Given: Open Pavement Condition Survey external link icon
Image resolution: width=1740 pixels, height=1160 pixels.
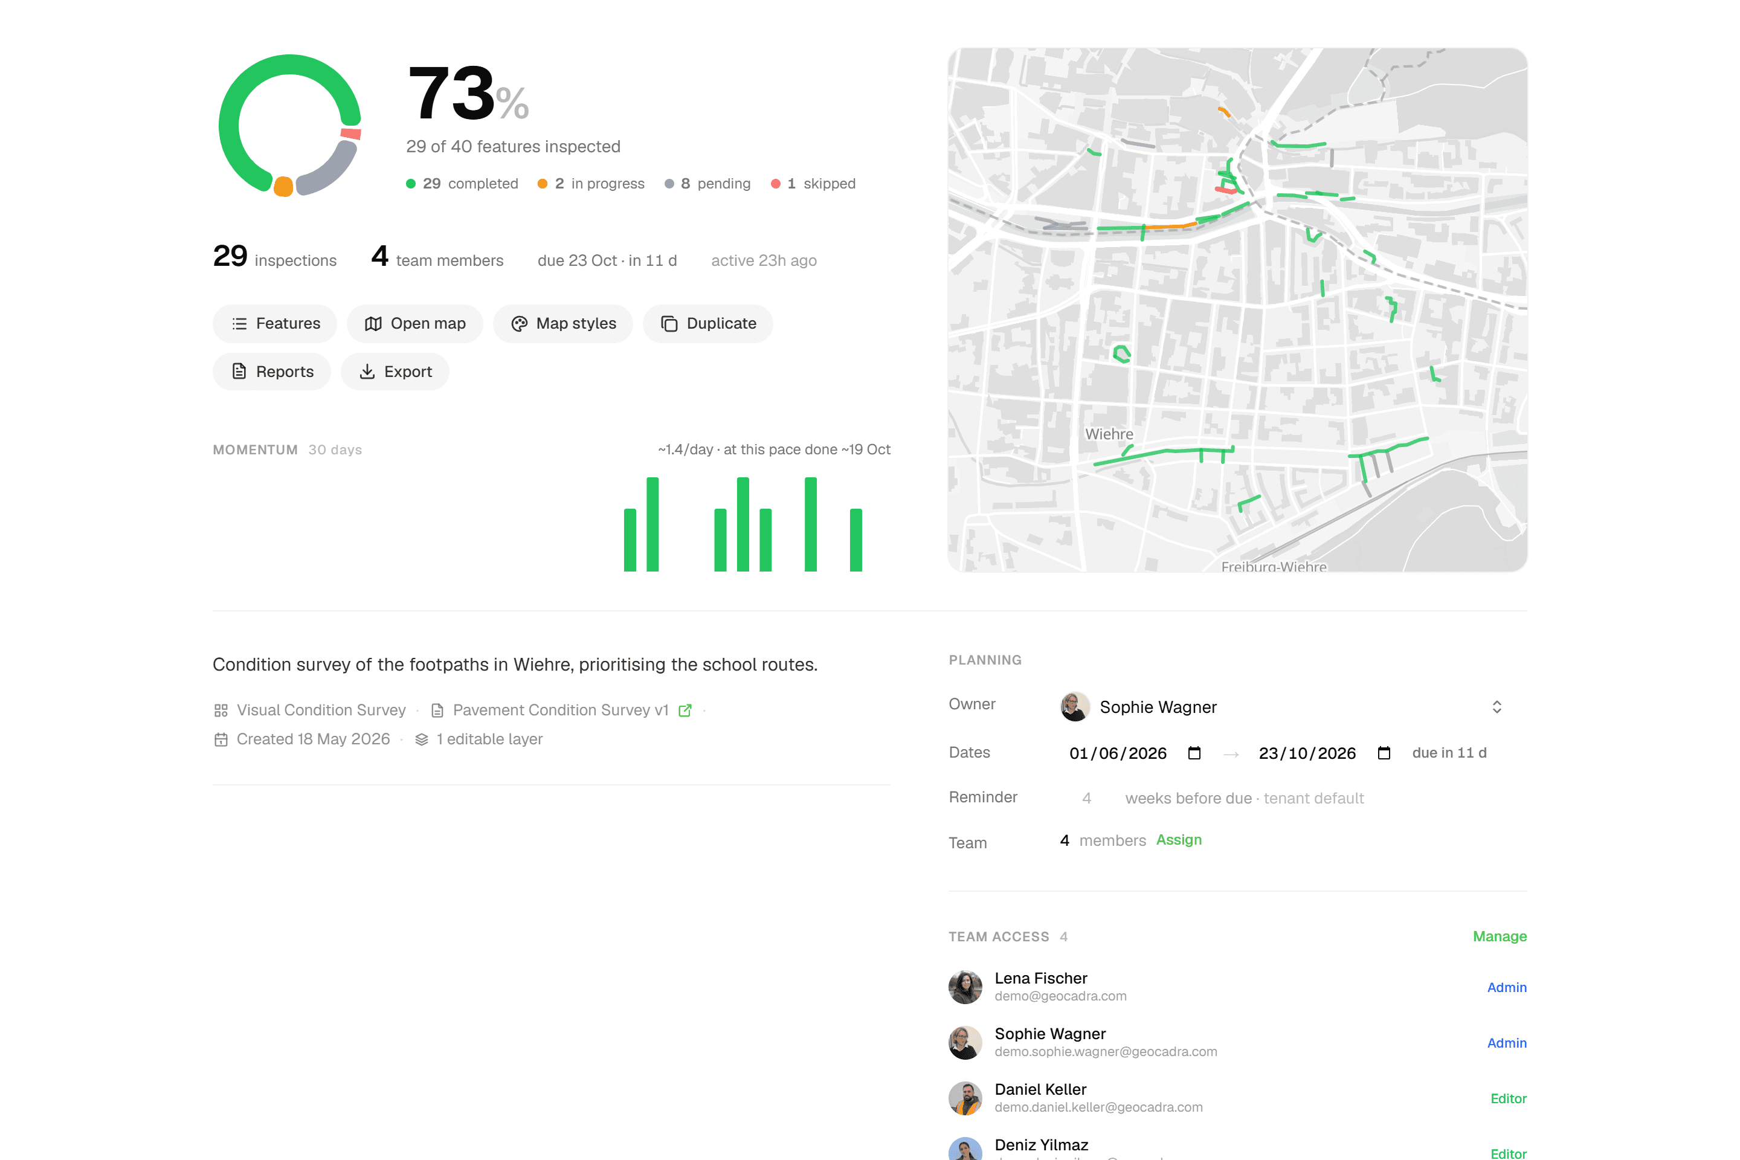Looking at the screenshot, I should (x=685, y=710).
